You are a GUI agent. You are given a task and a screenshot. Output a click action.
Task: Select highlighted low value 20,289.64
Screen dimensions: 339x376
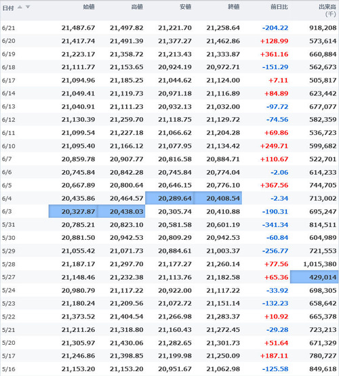pyautogui.click(x=169, y=199)
